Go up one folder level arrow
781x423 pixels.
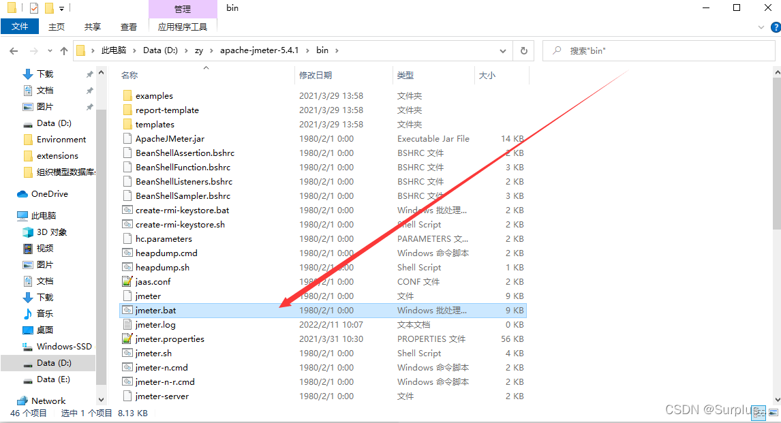point(64,51)
